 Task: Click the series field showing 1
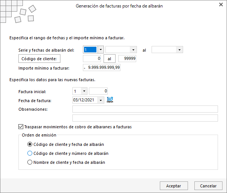tap(90, 50)
